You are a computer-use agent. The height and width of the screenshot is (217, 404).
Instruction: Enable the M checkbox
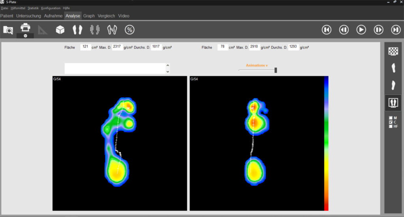(391, 118)
